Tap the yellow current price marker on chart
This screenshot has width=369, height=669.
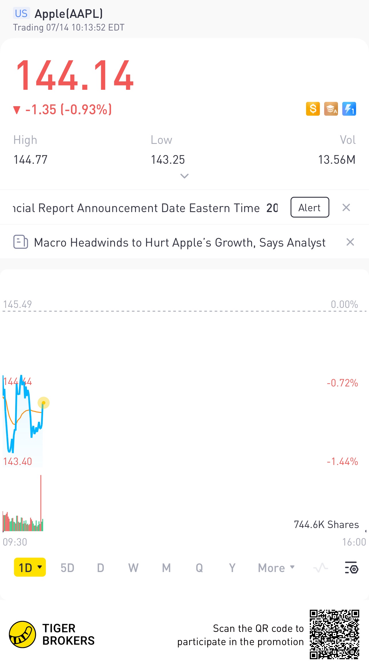tap(43, 403)
